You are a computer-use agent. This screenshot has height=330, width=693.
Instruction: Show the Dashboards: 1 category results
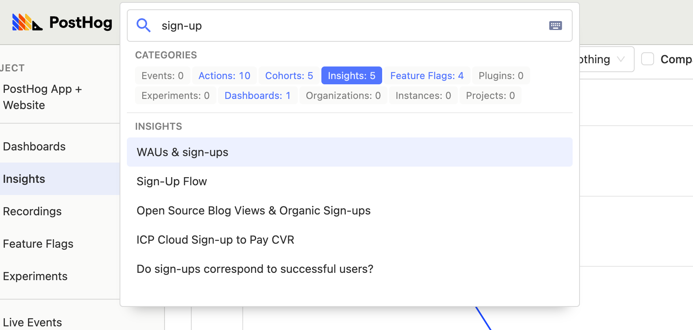(x=257, y=95)
